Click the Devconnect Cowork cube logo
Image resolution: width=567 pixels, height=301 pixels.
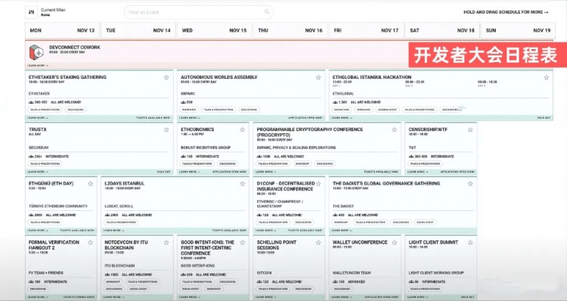click(x=36, y=52)
